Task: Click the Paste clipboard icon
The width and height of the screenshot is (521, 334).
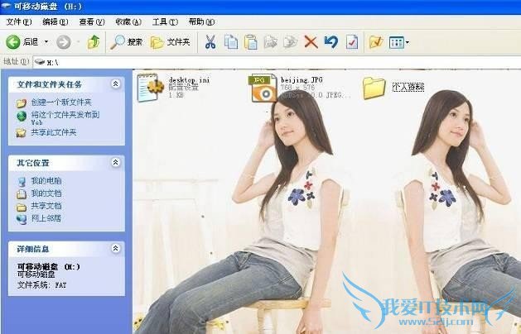Action: pyautogui.click(x=251, y=42)
